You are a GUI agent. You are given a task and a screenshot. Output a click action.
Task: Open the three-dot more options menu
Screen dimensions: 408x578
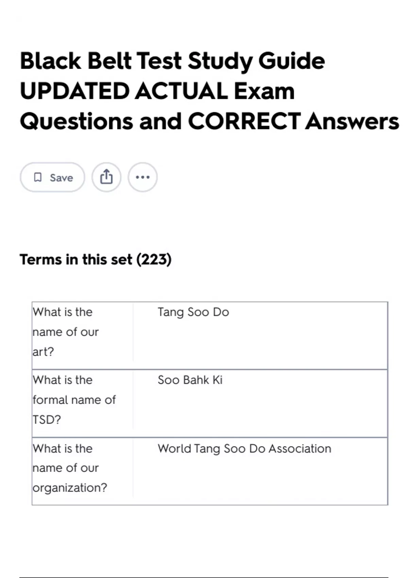click(x=142, y=177)
